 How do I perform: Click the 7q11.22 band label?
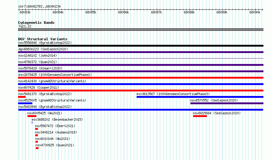25,26
